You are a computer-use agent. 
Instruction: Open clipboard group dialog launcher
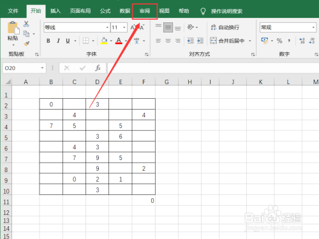[37, 55]
